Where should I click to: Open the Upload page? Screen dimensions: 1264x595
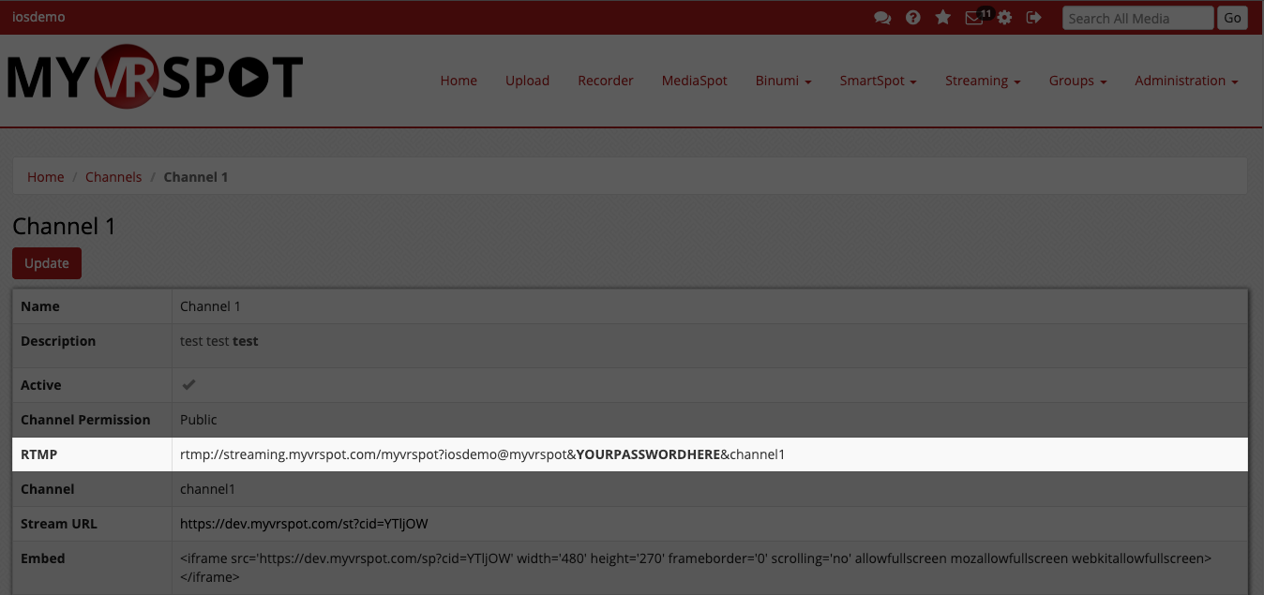click(x=527, y=81)
